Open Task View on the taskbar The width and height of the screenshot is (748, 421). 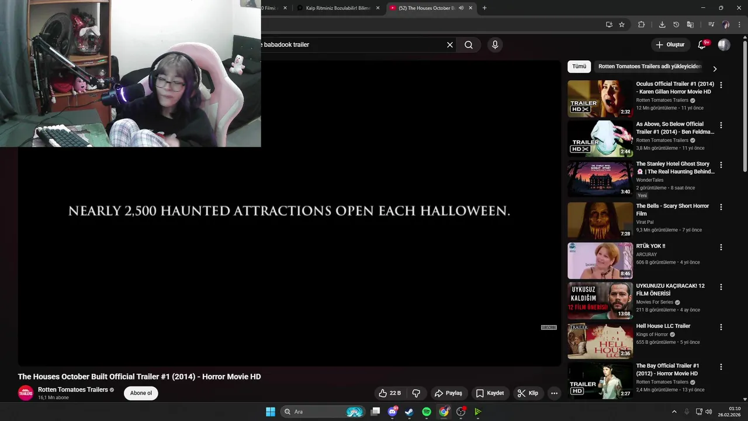pos(376,412)
